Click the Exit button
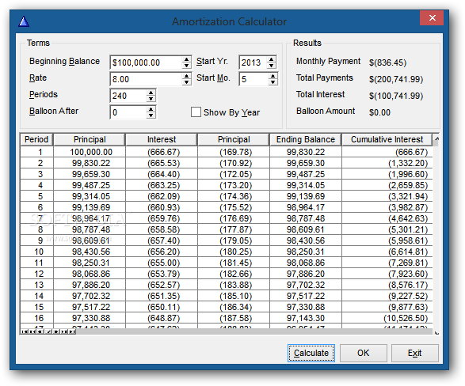The width and height of the screenshot is (465, 386). 414,353
